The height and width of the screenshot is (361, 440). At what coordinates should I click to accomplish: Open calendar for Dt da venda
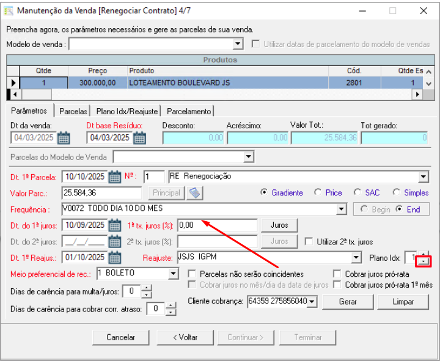64,138
